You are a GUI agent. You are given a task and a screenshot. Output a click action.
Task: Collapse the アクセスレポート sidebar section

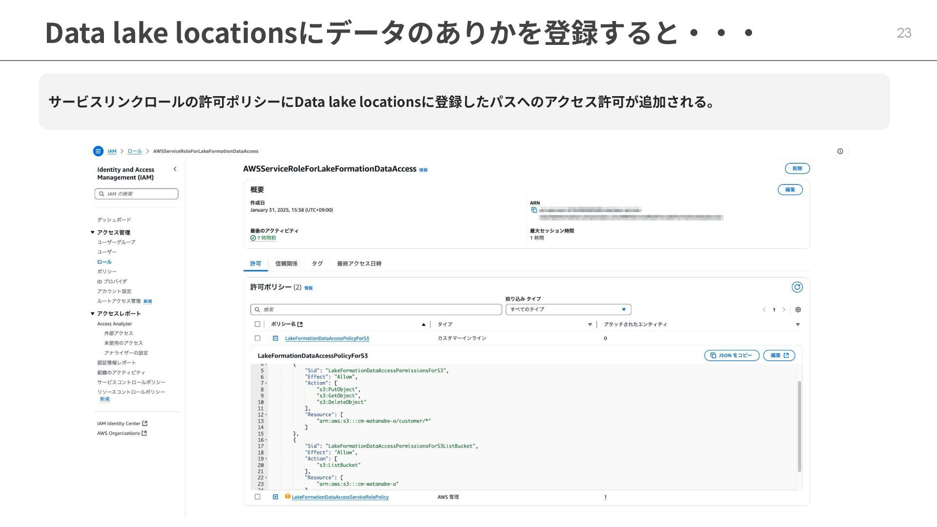[92, 313]
